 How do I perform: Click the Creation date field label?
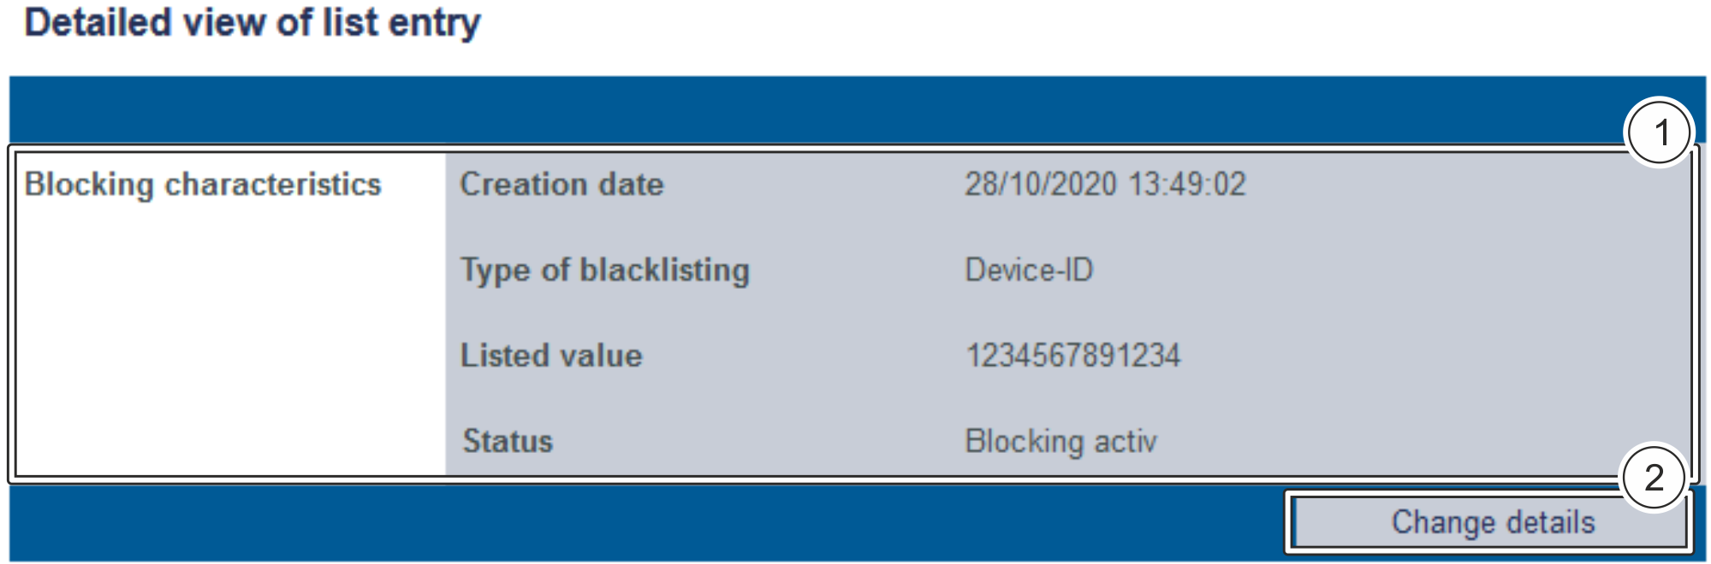(561, 185)
